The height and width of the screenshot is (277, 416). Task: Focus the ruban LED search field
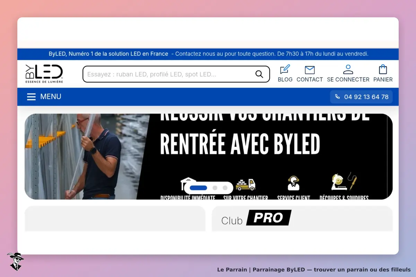176,74
